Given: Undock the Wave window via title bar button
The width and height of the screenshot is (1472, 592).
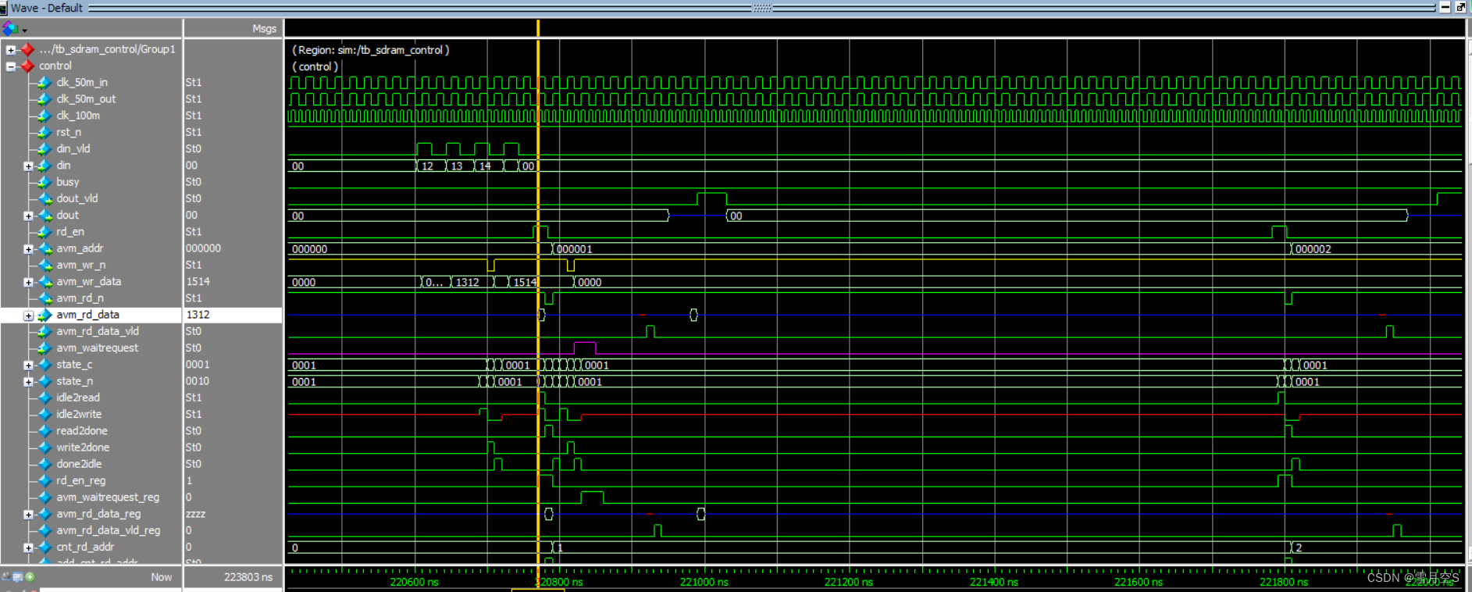Looking at the screenshot, I should [1460, 7].
